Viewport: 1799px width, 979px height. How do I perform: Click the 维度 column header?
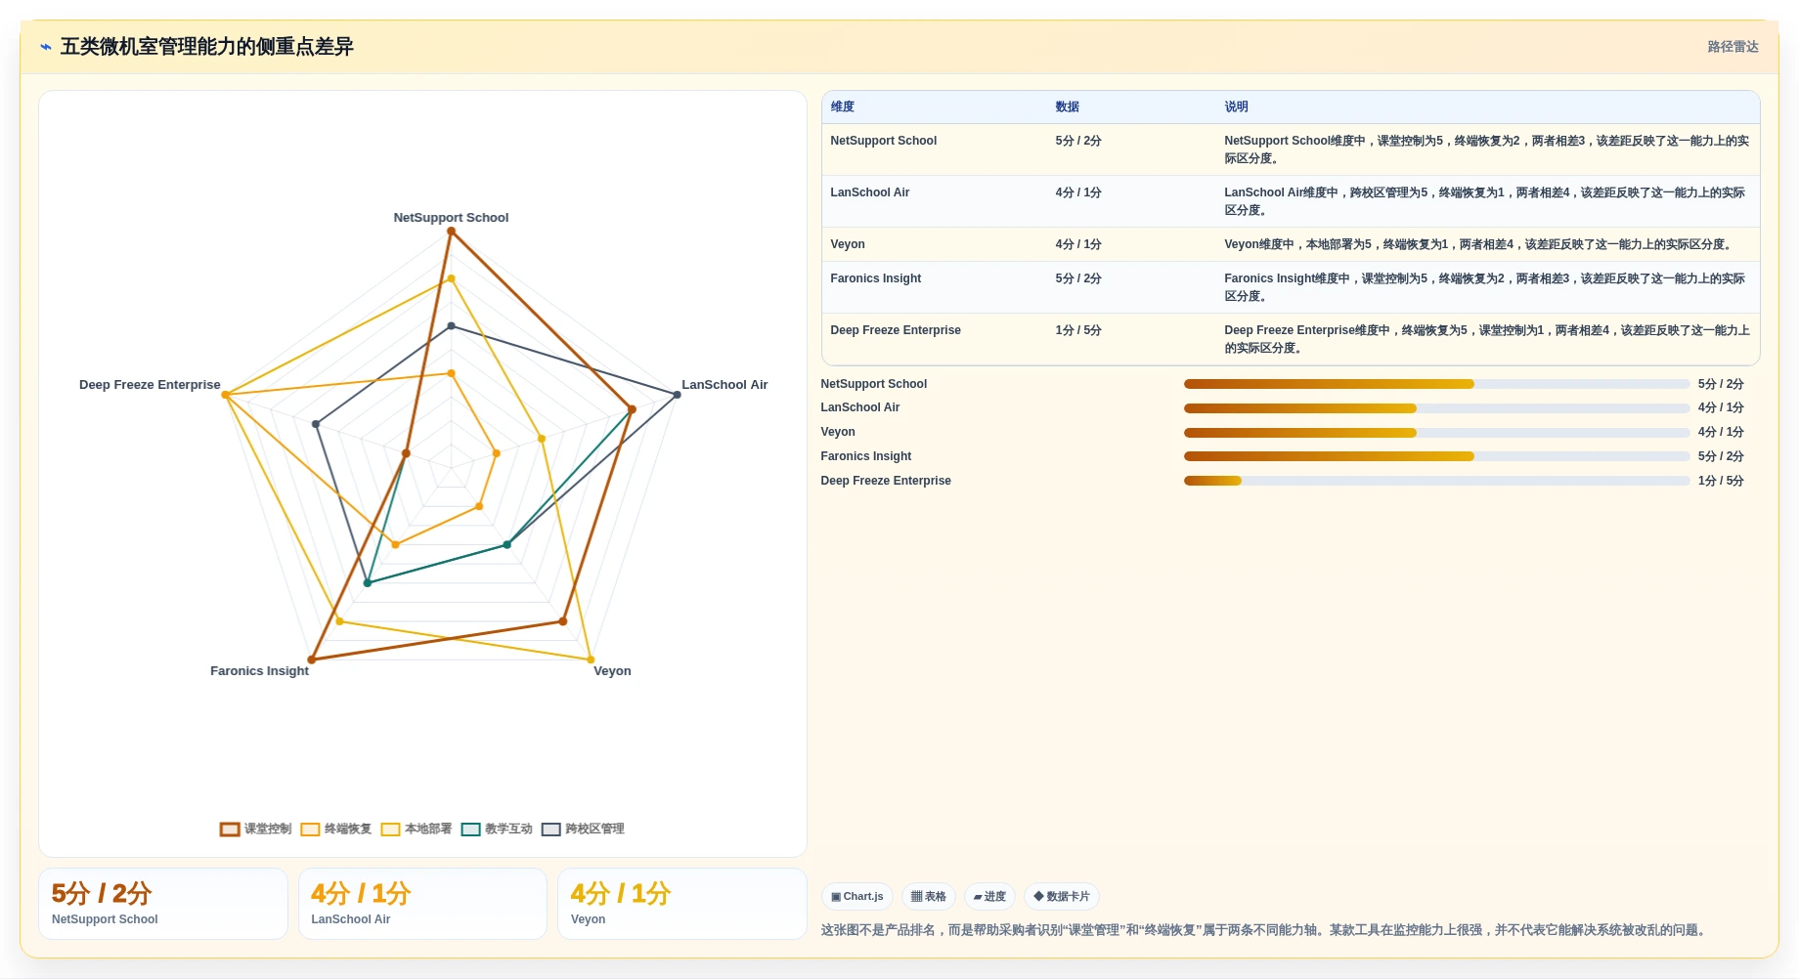click(843, 106)
